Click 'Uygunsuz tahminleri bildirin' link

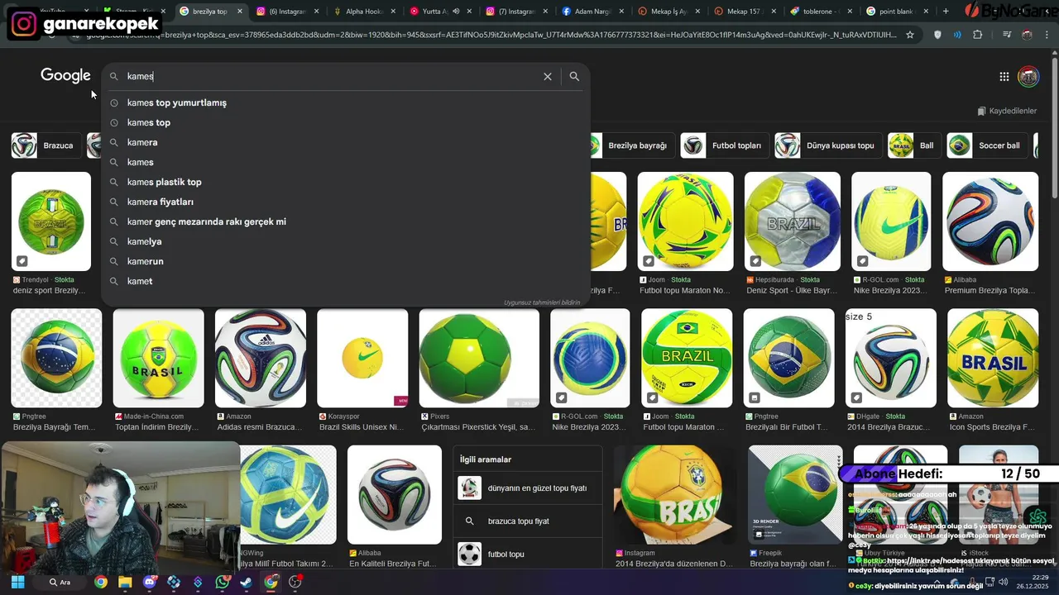point(542,302)
